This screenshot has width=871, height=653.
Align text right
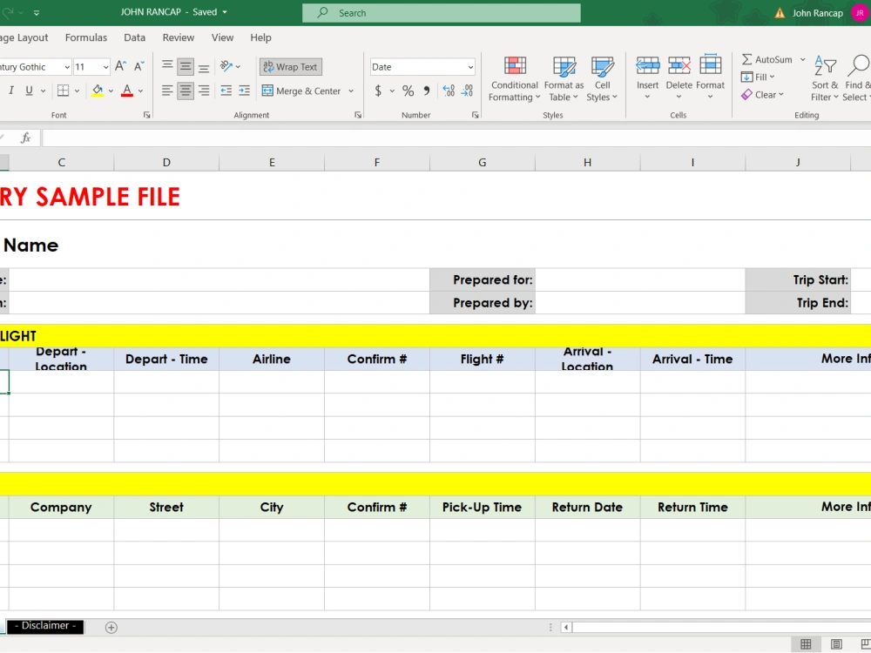pos(204,91)
